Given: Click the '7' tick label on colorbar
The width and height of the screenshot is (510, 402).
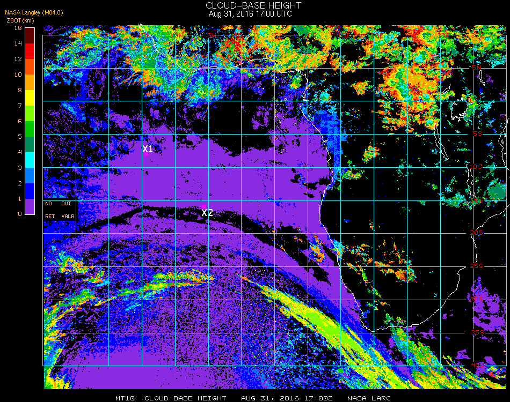Looking at the screenshot, I should pyautogui.click(x=19, y=106).
